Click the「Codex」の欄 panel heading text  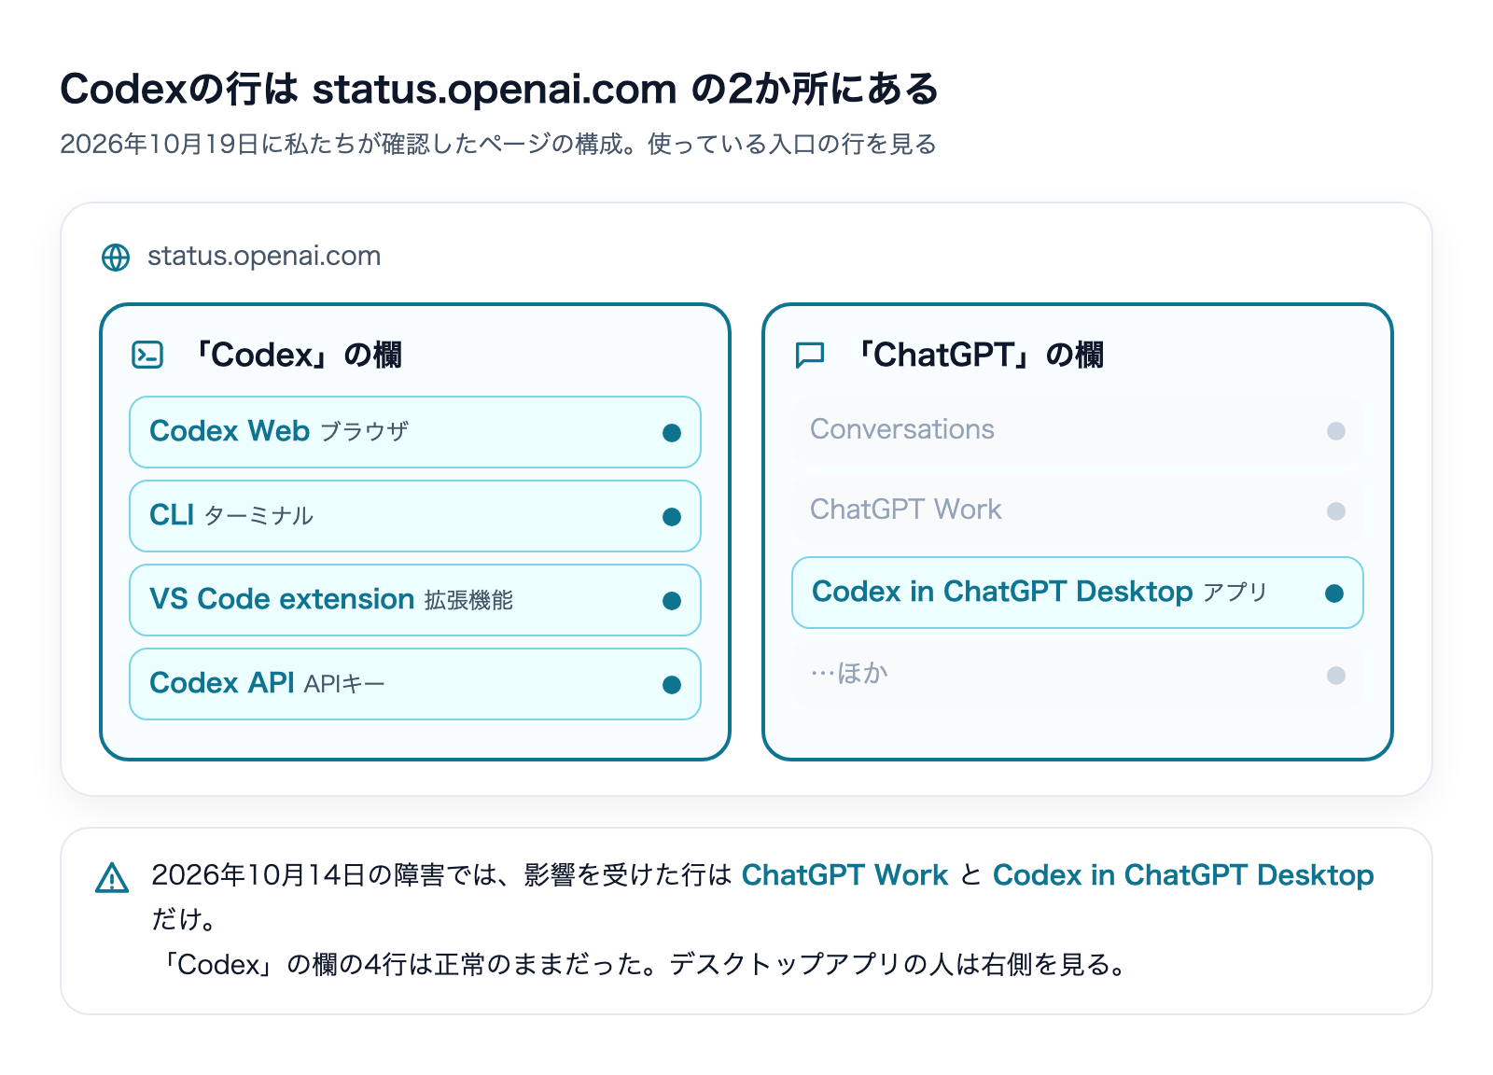coord(297,355)
